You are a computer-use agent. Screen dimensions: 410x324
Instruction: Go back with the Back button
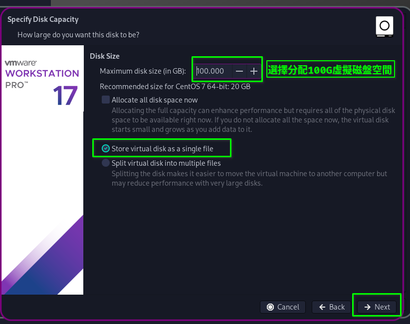click(332, 307)
